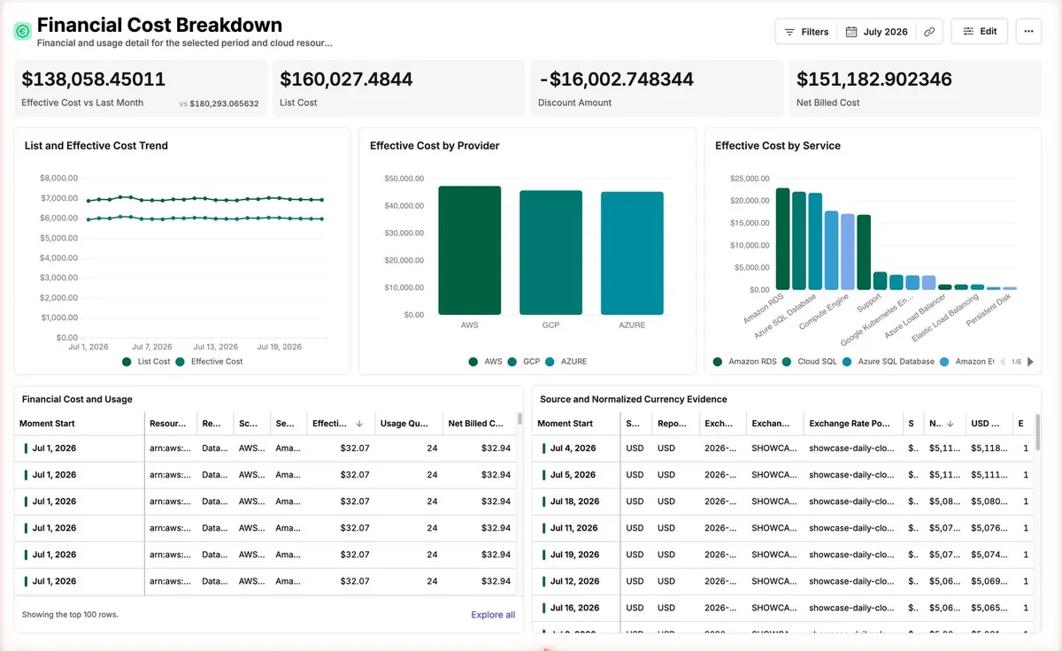The height and width of the screenshot is (651, 1062).
Task: Toggle AWS in provider chart legend
Action: pos(485,362)
